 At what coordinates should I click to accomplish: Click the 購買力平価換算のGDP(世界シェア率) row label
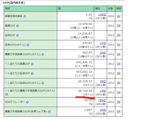click(x=26, y=111)
